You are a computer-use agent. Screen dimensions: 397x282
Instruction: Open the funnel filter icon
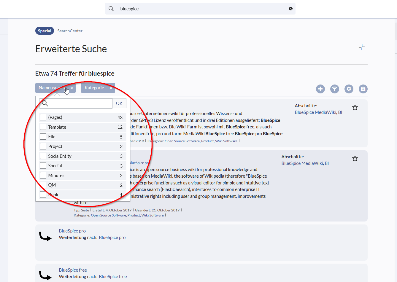tap(334, 89)
